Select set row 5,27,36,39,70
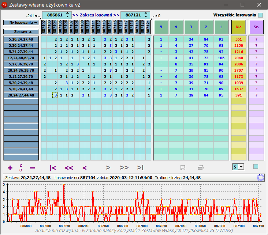Screen dimensions: 268x235 point(21,64)
